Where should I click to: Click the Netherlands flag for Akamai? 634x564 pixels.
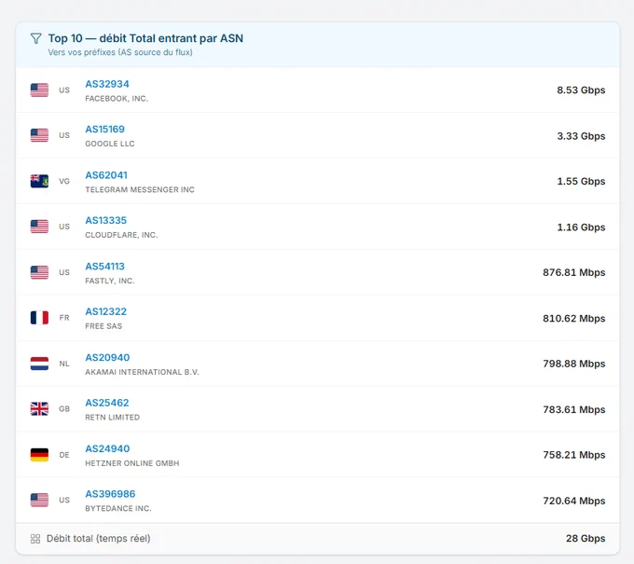pyautogui.click(x=39, y=364)
